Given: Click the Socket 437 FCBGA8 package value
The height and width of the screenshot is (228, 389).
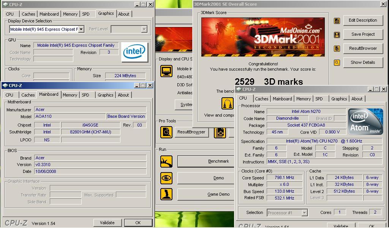Looking at the screenshot, I should (x=306, y=125).
